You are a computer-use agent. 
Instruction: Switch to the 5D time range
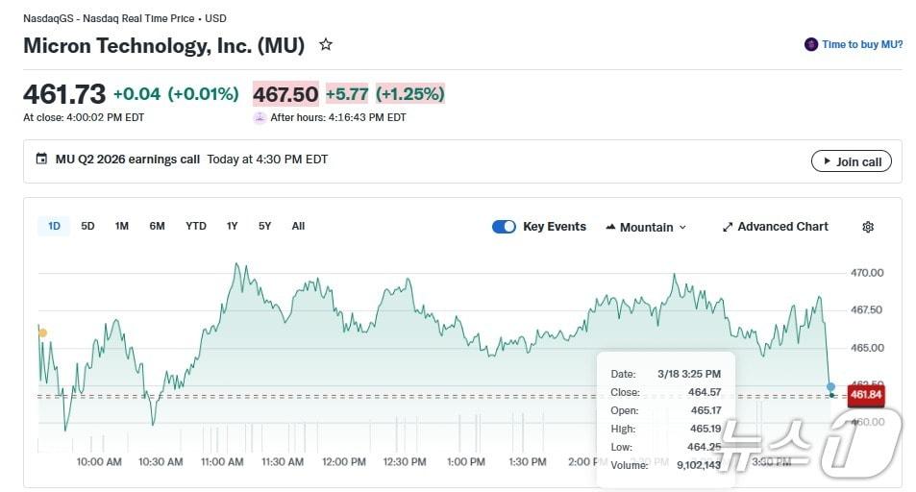pos(87,226)
